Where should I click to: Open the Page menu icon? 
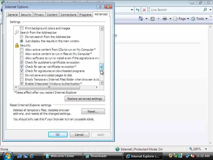175,19
